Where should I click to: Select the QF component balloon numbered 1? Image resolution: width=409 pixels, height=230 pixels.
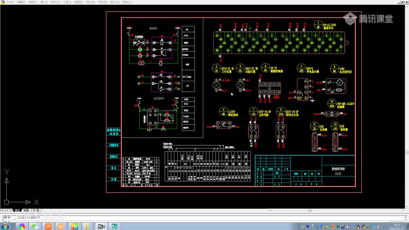[318, 25]
